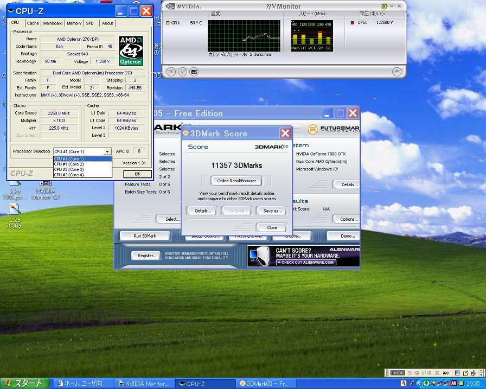
Task: Click hand icon on ATOK language bar
Action: click(474, 373)
